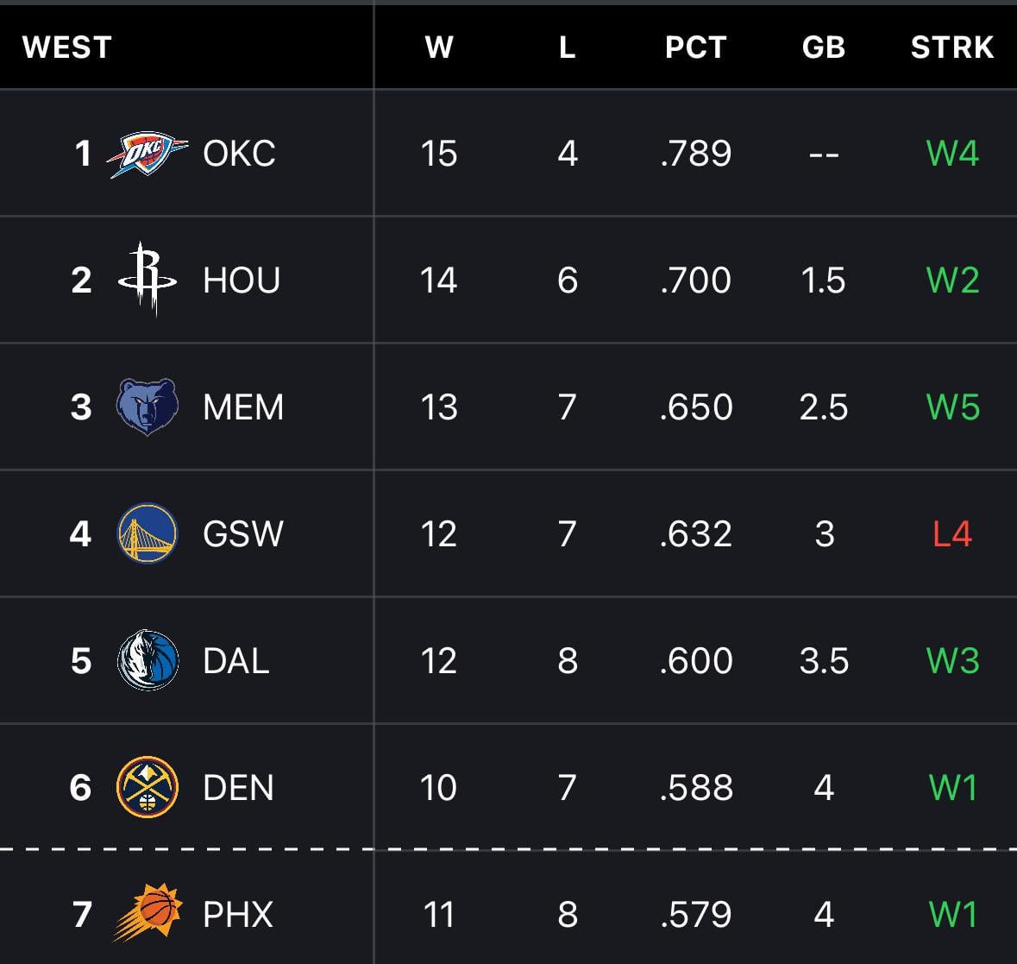Viewport: 1017px width, 964px height.
Task: Open the OKC team name link
Action: click(239, 154)
